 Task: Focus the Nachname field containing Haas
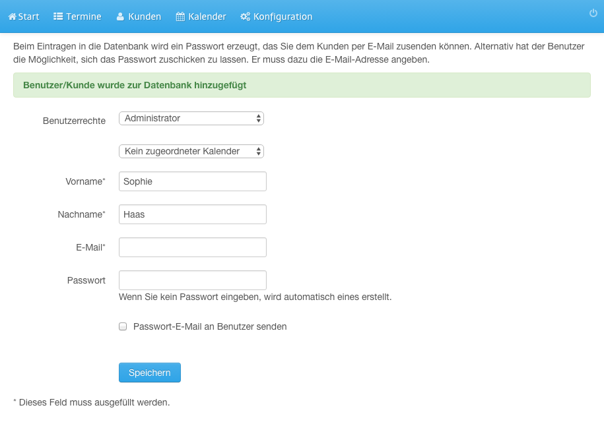(193, 214)
